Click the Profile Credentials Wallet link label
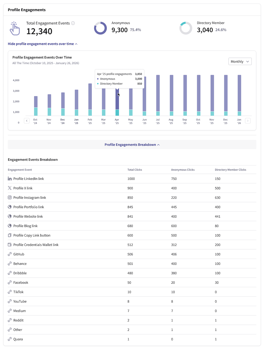The height and width of the screenshot is (349, 265). coord(36,245)
